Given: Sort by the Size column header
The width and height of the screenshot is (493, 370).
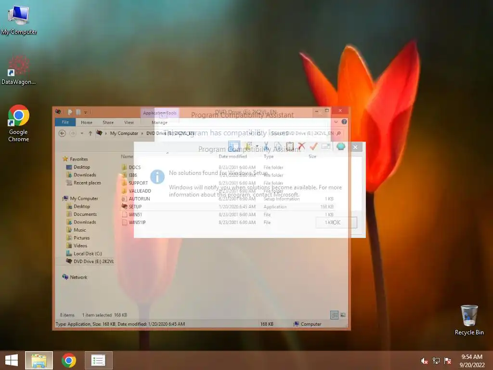Looking at the screenshot, I should click(x=312, y=157).
